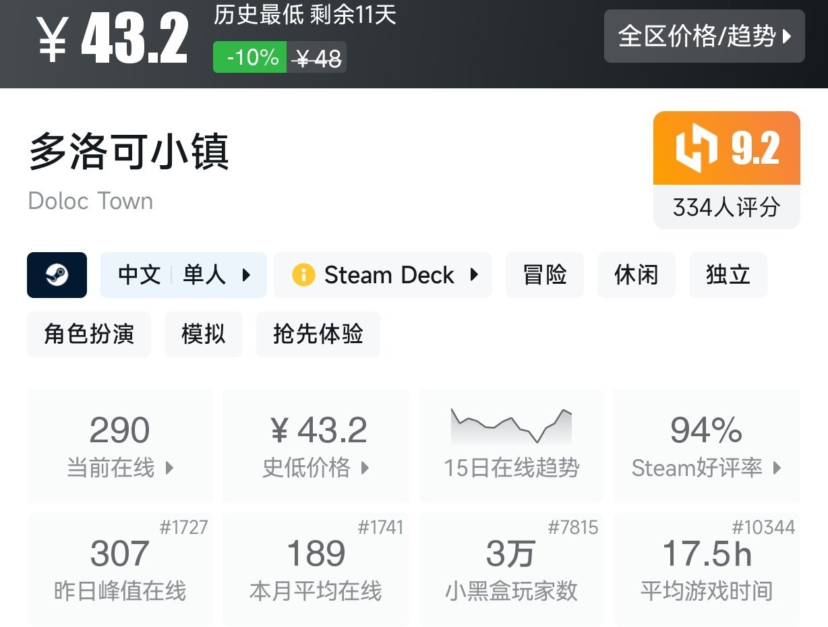Click the #1741 ranking label
Image resolution: width=828 pixels, height=627 pixels.
point(380,527)
